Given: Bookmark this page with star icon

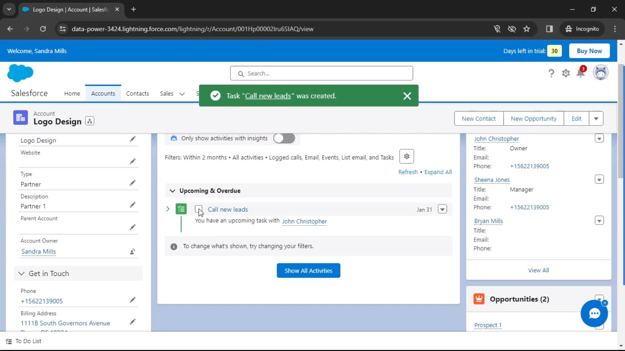Looking at the screenshot, I should (x=527, y=29).
